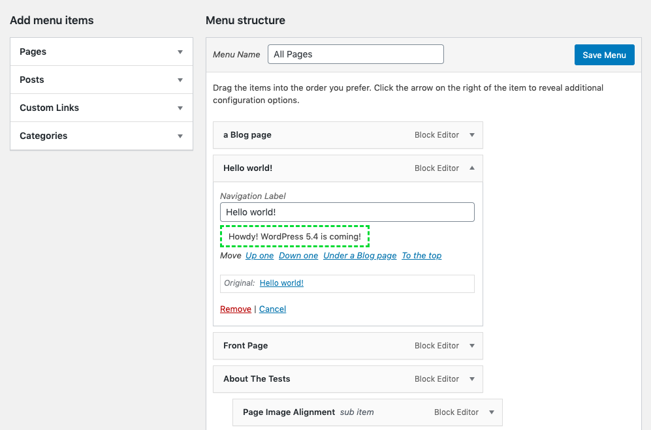The width and height of the screenshot is (651, 430).
Task: Focus the Menu Name text field
Action: click(355, 54)
